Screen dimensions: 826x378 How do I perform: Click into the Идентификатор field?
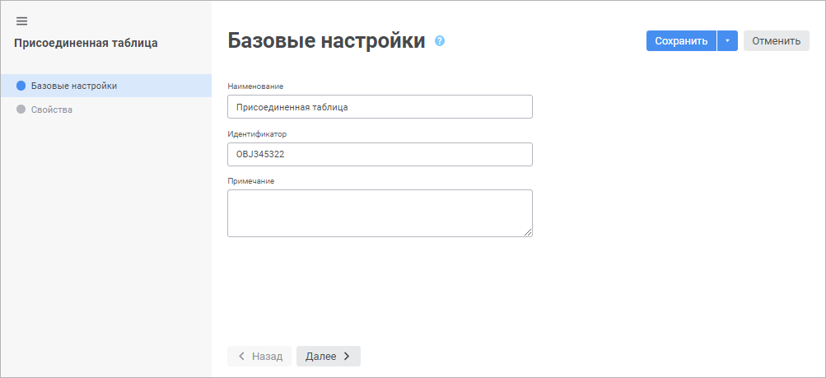point(380,155)
